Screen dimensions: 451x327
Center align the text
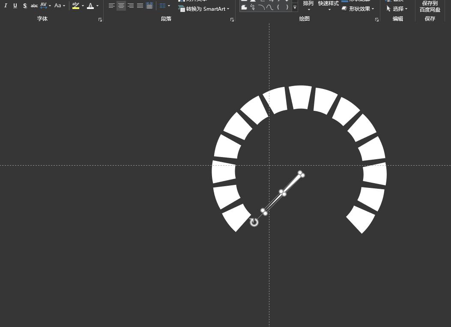[121, 6]
